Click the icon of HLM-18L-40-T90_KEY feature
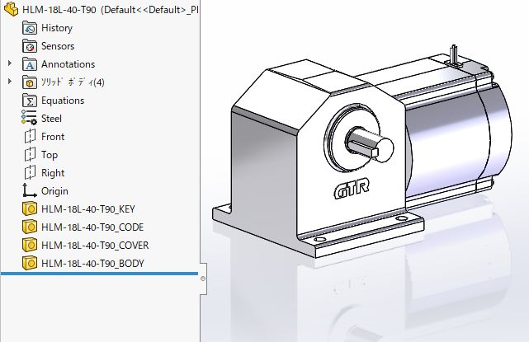Image resolution: width=529 pixels, height=342 pixels. [x=30, y=208]
